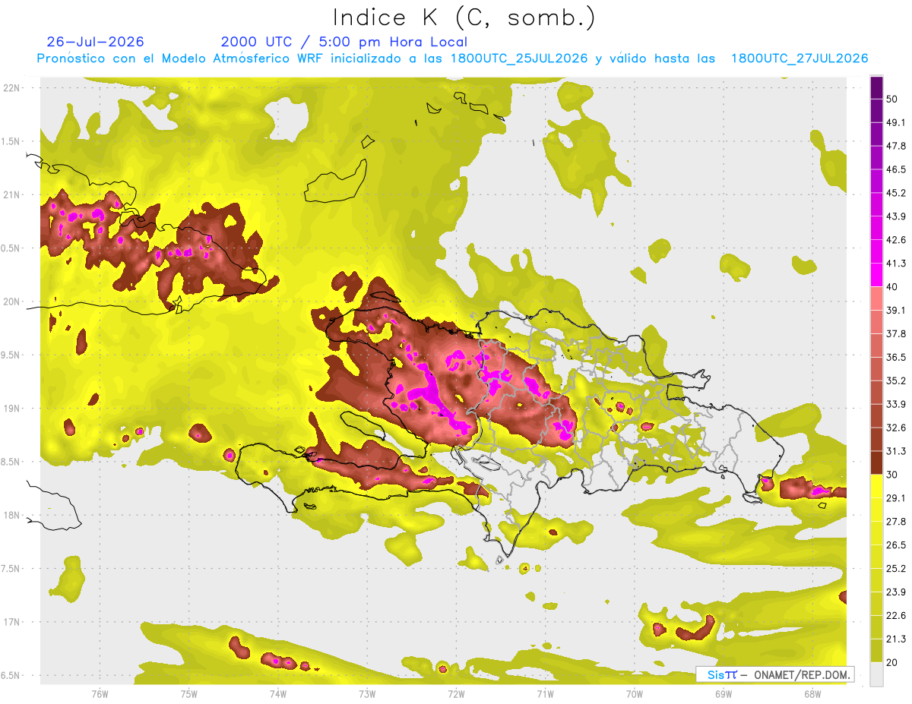912x704 pixels.
Task: Click the colorbar value '23.9'
Action: coord(896,592)
